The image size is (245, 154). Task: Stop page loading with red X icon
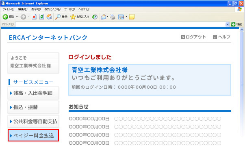[34, 17]
